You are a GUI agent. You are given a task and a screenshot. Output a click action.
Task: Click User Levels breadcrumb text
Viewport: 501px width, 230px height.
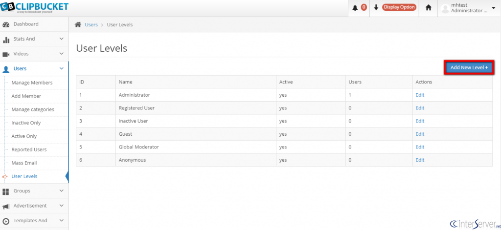coord(120,24)
